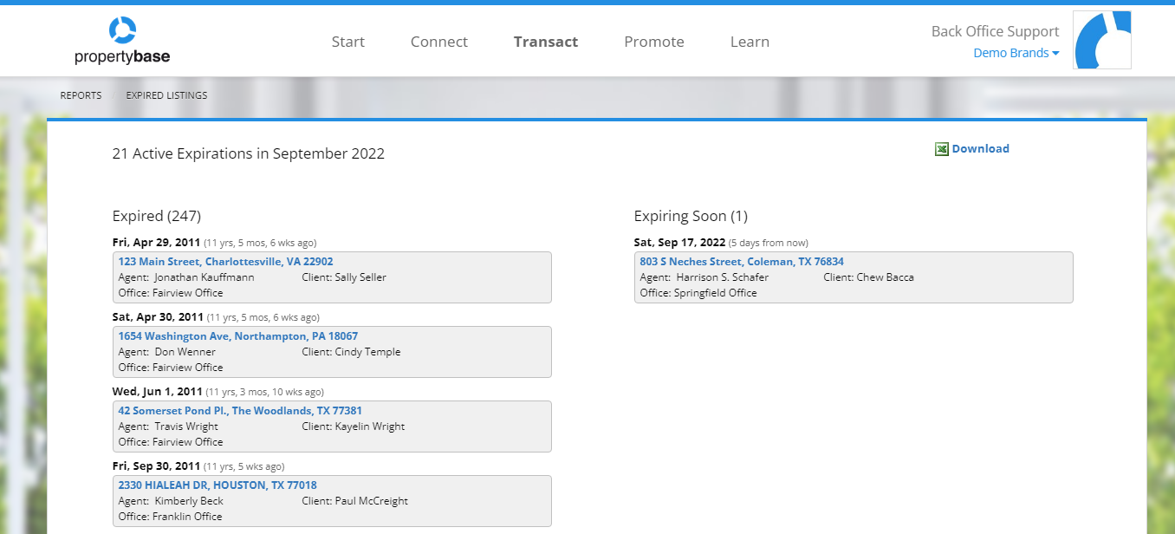Switch to the Start navigation tab
This screenshot has width=1175, height=534.
pos(348,41)
